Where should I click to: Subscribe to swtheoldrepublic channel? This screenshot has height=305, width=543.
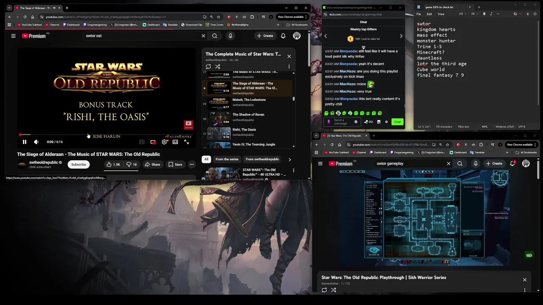tap(78, 164)
